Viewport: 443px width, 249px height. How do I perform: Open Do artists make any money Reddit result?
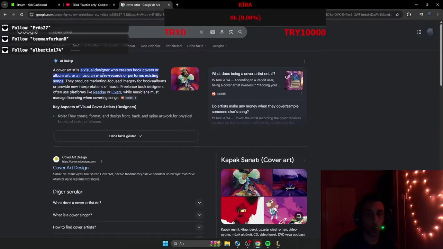tap(255, 109)
